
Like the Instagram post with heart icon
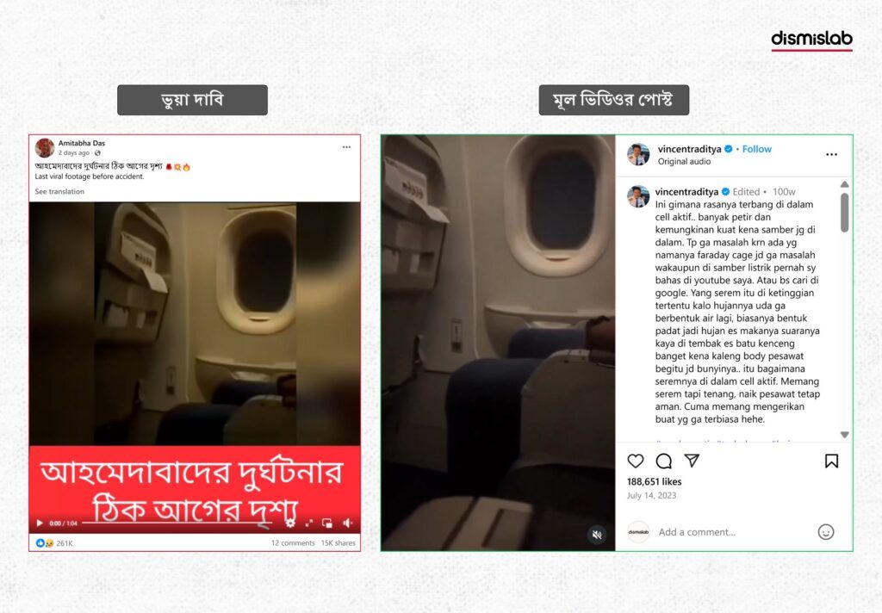635,461
